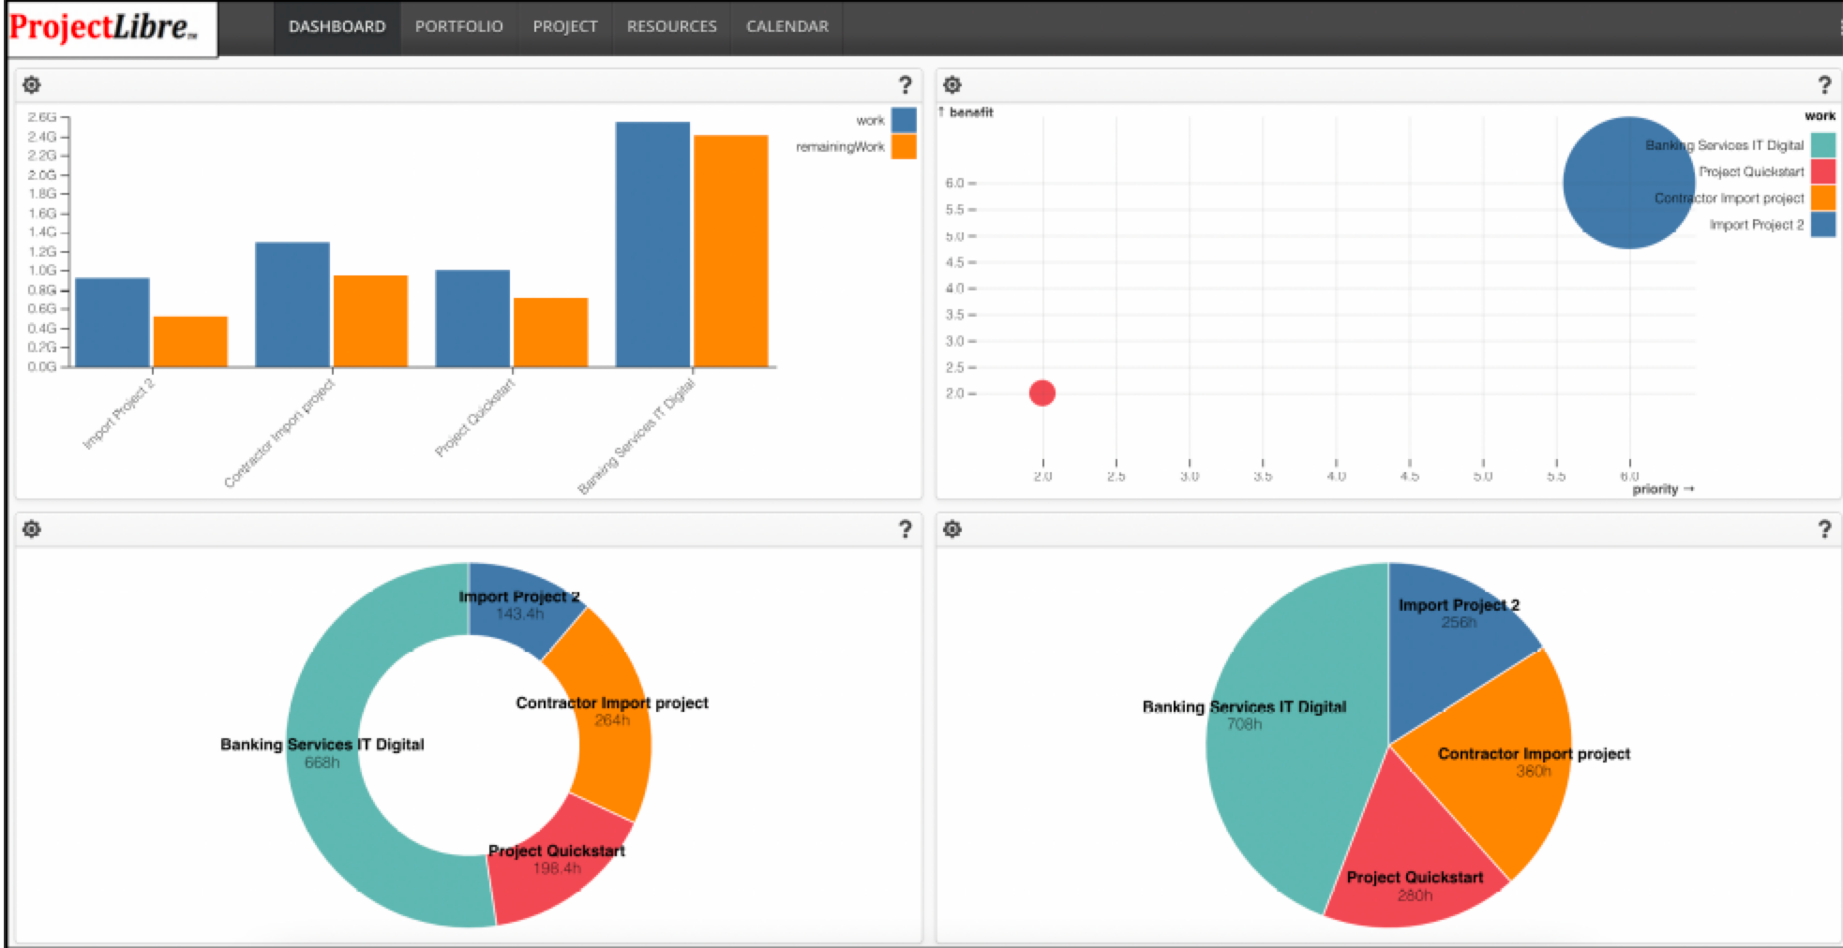Open settings gear of donut chart panel
Viewport: 1843px width, 948px height.
pos(31,529)
